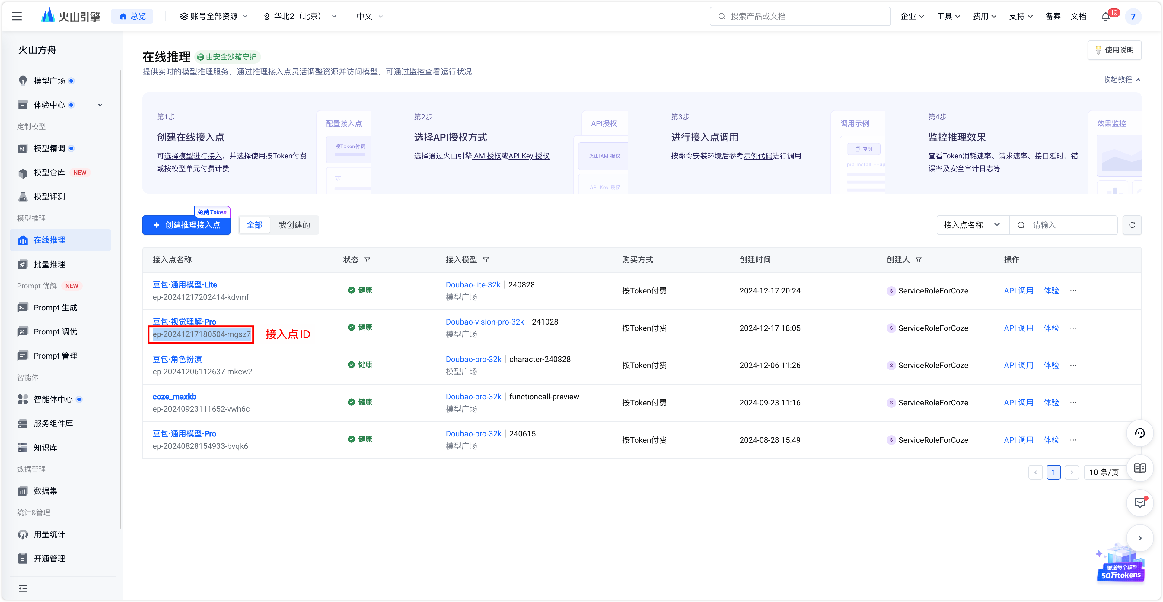Click the user avatar labeled 7
This screenshot has height=602, width=1163.
pyautogui.click(x=1133, y=16)
